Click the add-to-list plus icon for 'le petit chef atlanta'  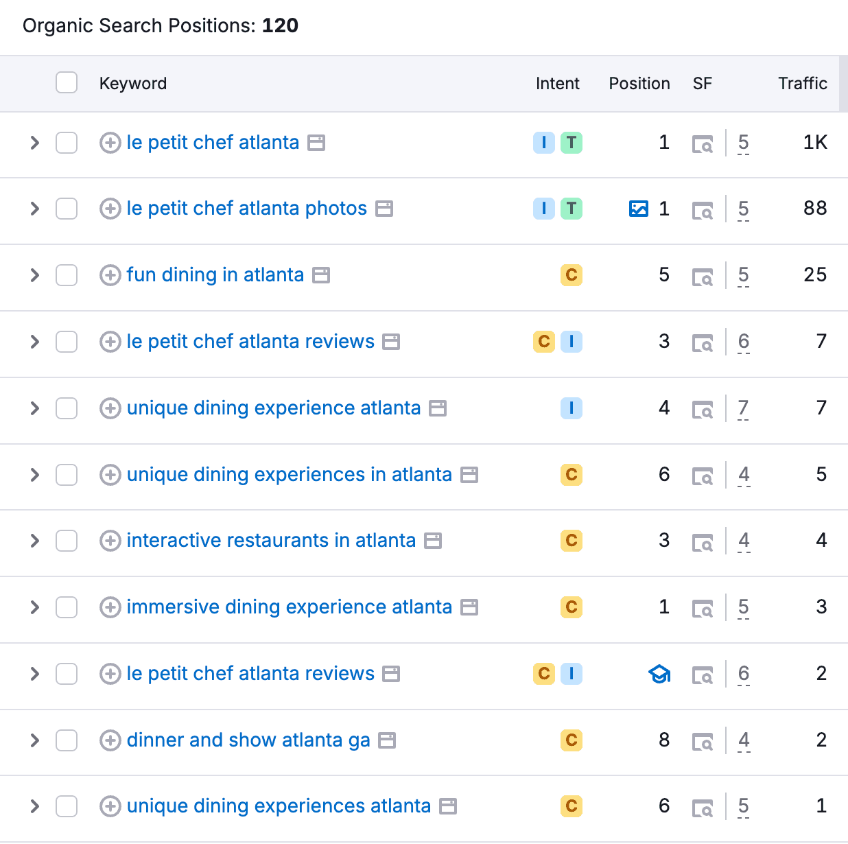pos(110,143)
